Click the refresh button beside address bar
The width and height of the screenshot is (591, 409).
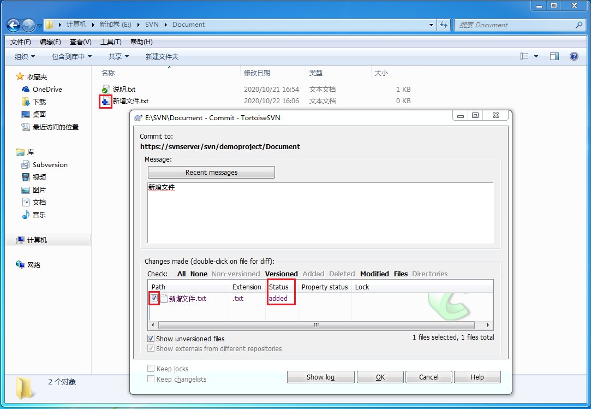coord(444,25)
